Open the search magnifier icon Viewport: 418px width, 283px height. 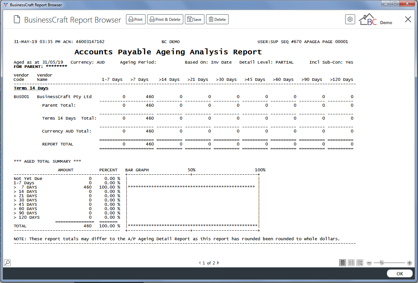click(7, 263)
